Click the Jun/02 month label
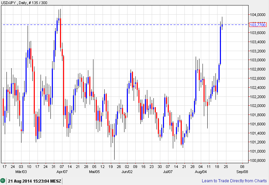Viewport: 269px width, 185px height. 127,172
